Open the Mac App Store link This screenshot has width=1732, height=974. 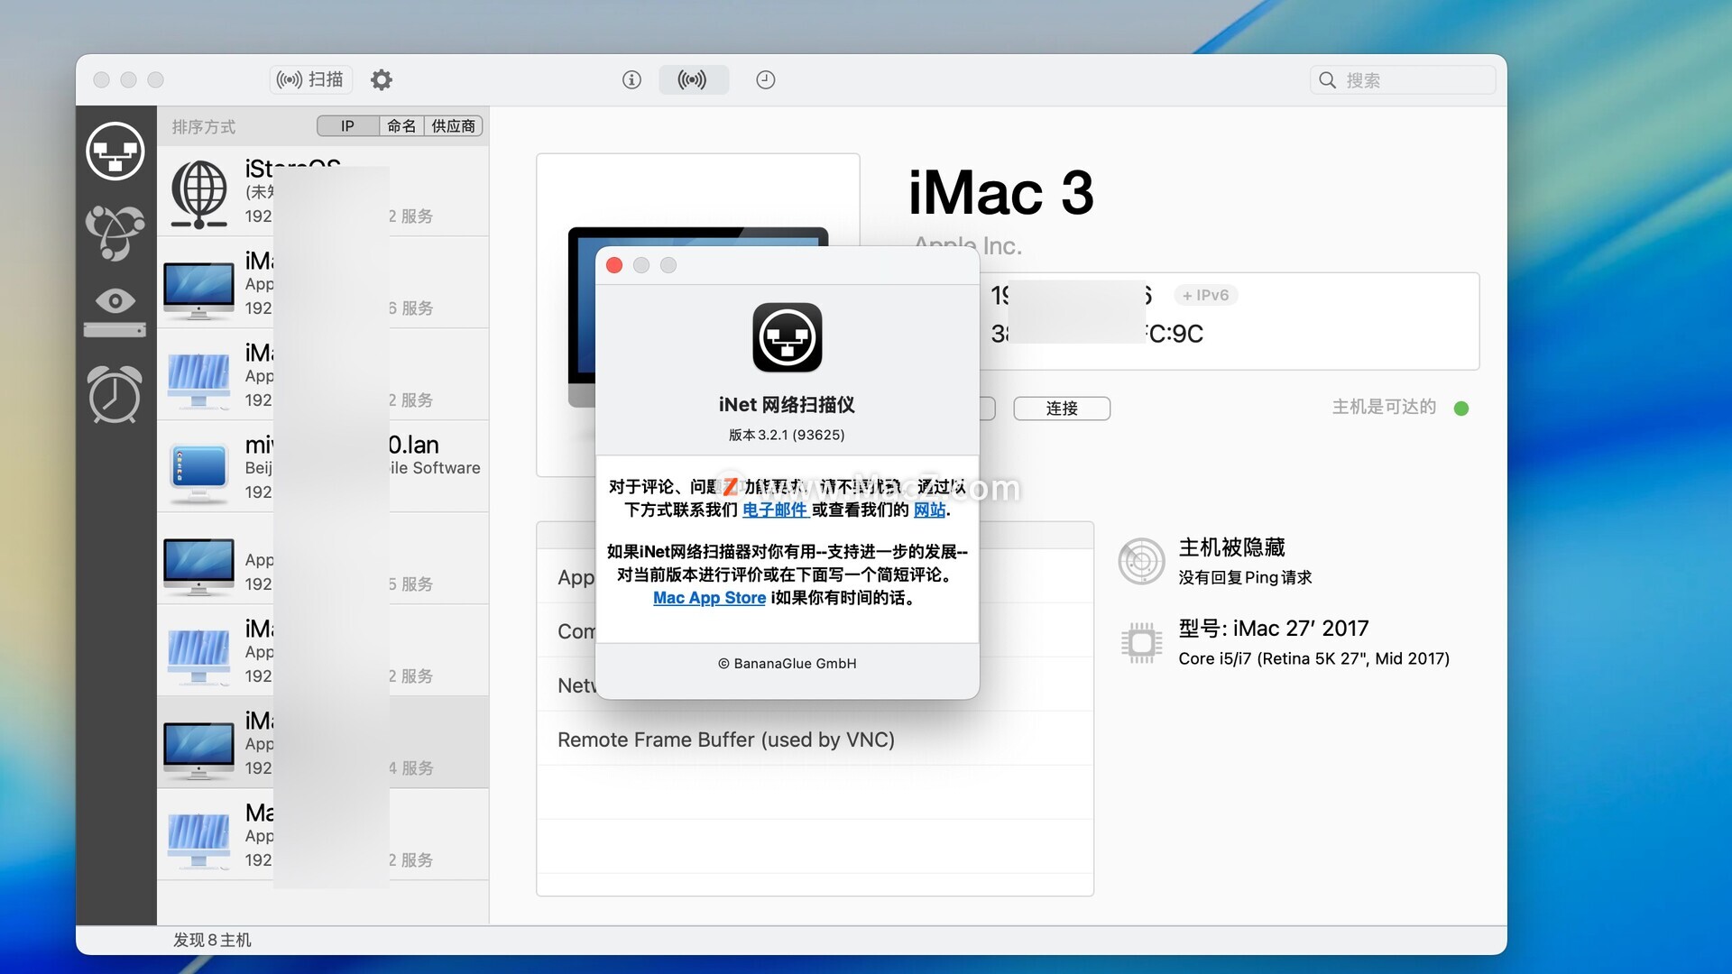tap(709, 598)
